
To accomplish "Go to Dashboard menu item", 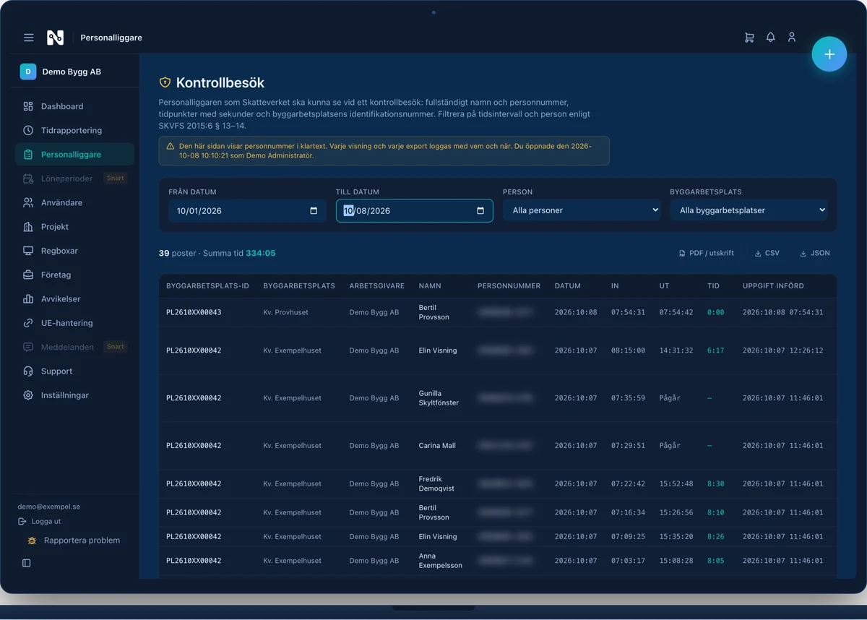I will [74, 106].
